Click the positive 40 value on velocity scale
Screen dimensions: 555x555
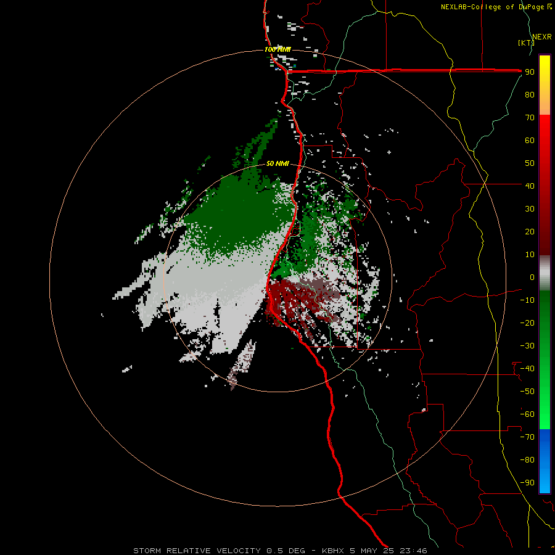point(530,186)
